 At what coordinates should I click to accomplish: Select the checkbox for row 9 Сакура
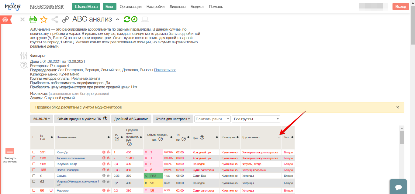(x=34, y=176)
